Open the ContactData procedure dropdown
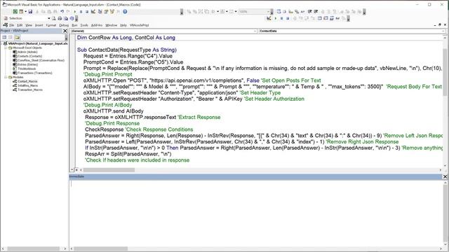 pos(443,31)
